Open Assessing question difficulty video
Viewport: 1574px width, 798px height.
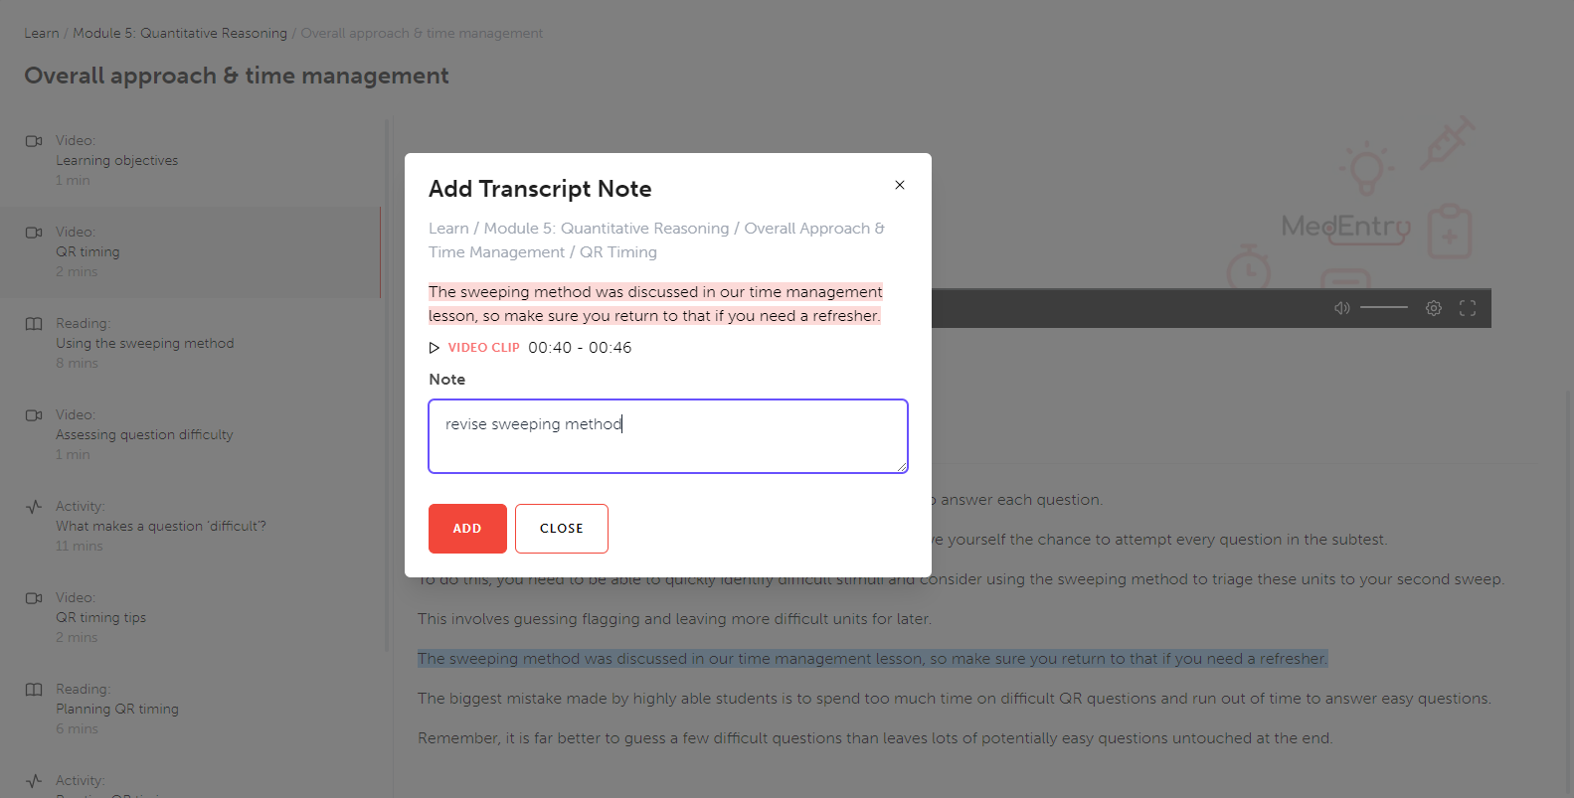144,435
